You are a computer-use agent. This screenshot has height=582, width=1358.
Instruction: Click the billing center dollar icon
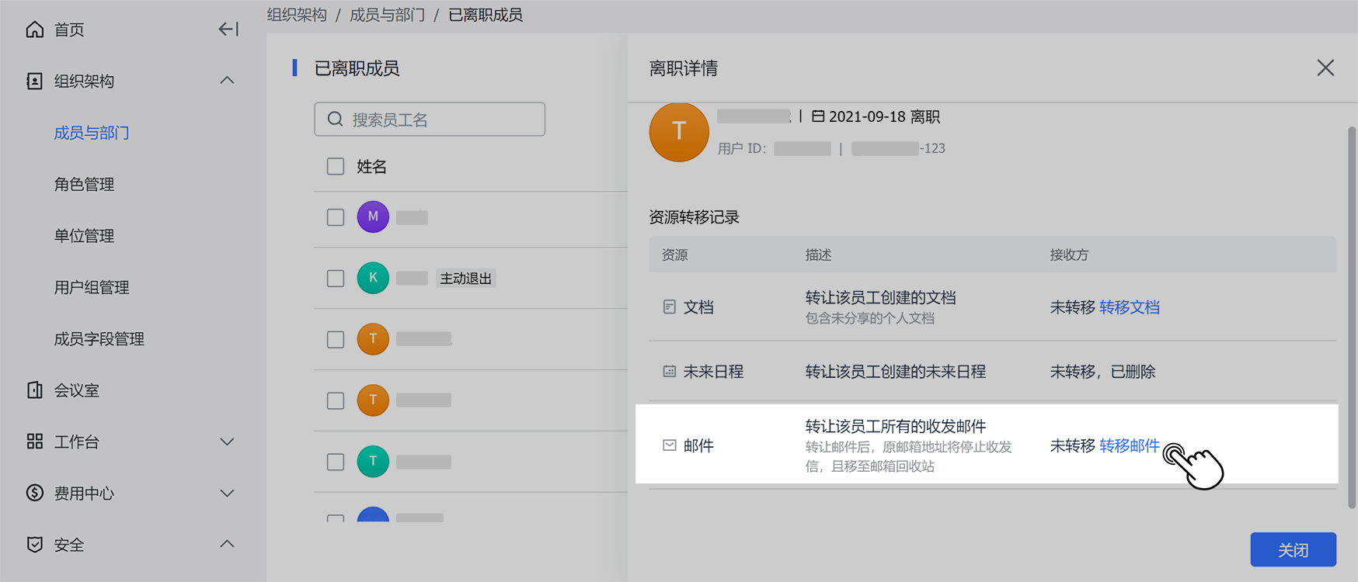coord(34,493)
